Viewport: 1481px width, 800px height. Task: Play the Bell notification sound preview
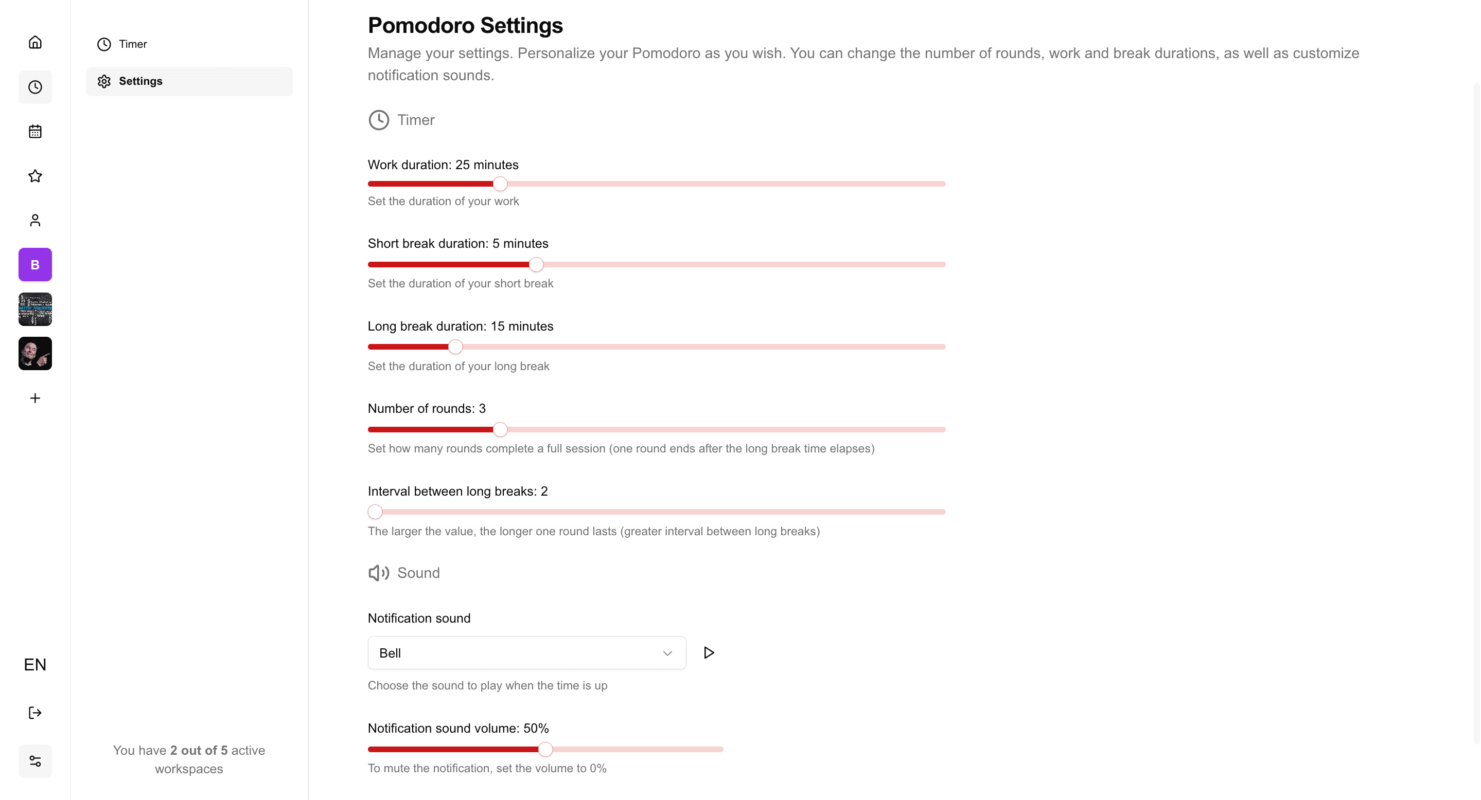[x=708, y=652]
